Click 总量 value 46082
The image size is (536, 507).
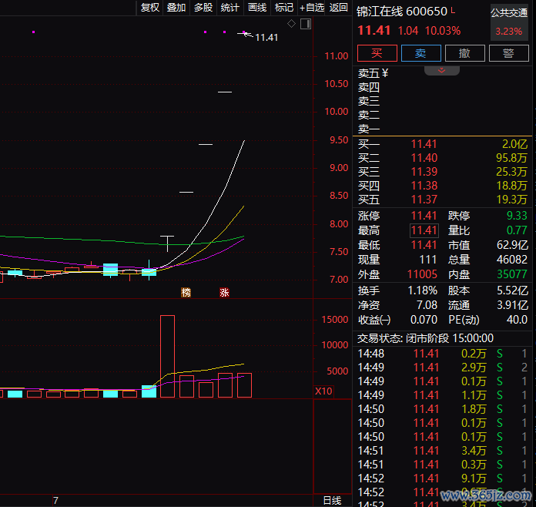pos(512,260)
